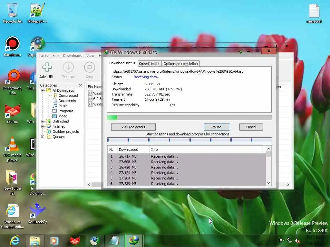Select the Video category
The width and height of the screenshot is (330, 247).
tap(63, 116)
